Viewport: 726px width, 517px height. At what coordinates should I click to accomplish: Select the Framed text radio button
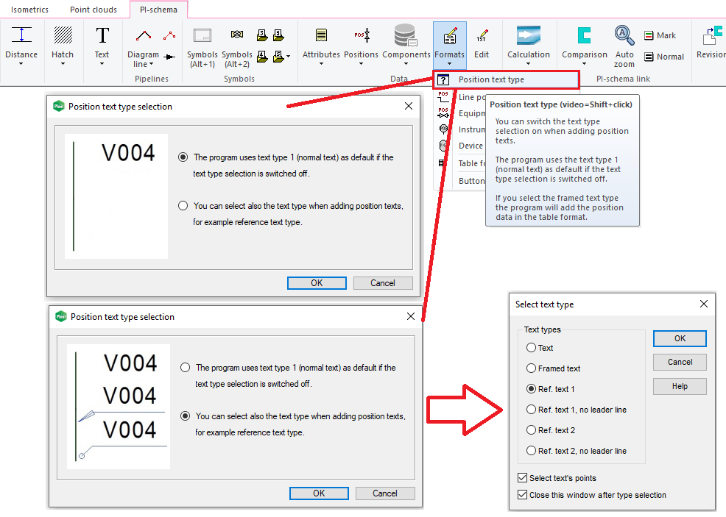pos(532,368)
